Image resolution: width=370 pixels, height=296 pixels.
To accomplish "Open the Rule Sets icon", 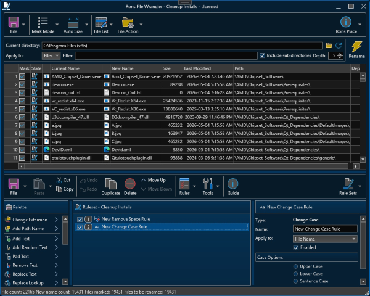I will (x=348, y=184).
